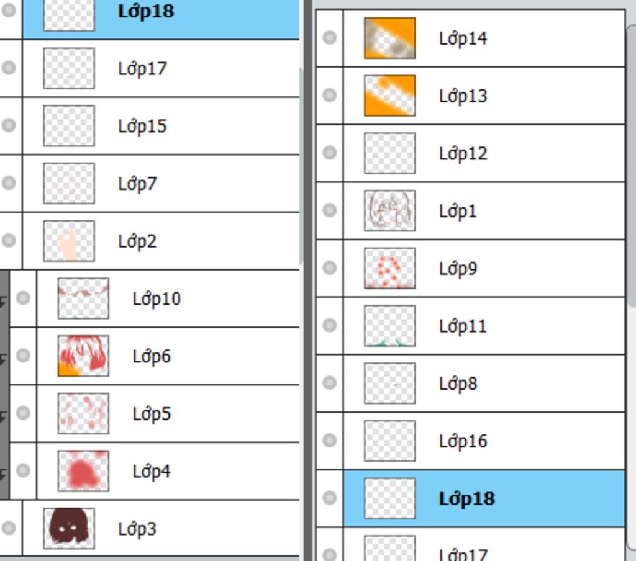636x561 pixels.
Task: Click the Lớp6 red hair thumbnail
Action: (83, 356)
